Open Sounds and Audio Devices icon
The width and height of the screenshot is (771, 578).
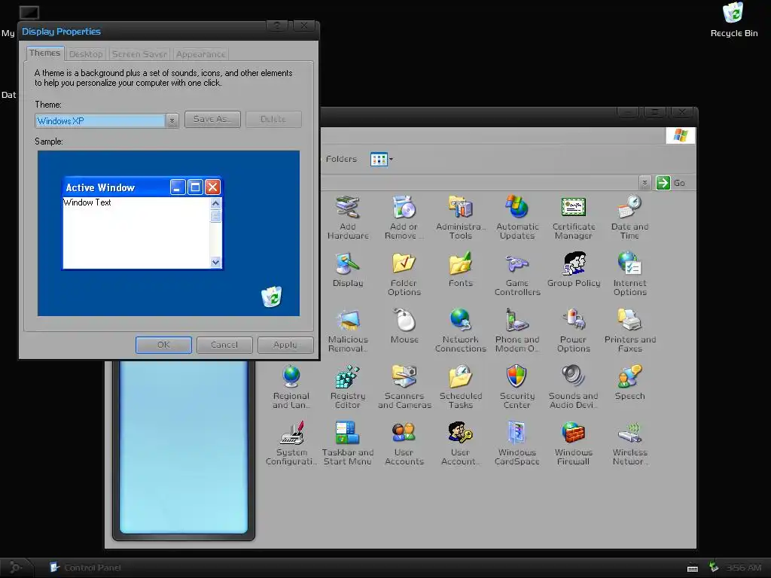574,386
